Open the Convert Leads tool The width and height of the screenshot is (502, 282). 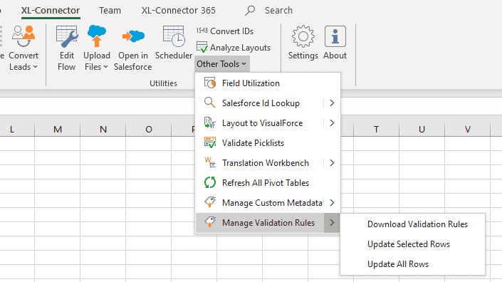[23, 48]
